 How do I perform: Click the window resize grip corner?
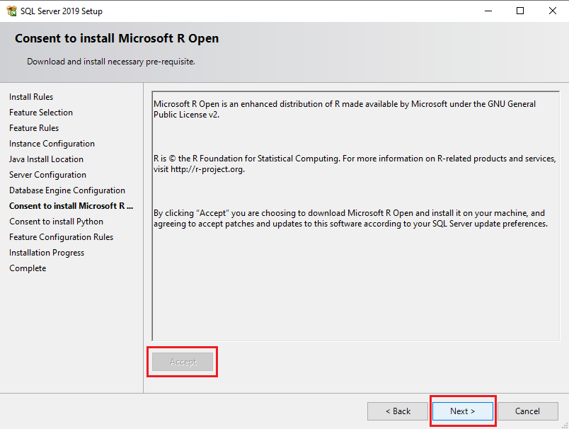pyautogui.click(x=565, y=425)
